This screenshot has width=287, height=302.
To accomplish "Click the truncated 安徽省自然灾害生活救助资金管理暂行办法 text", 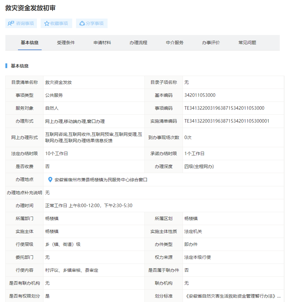I will [x=232, y=296].
